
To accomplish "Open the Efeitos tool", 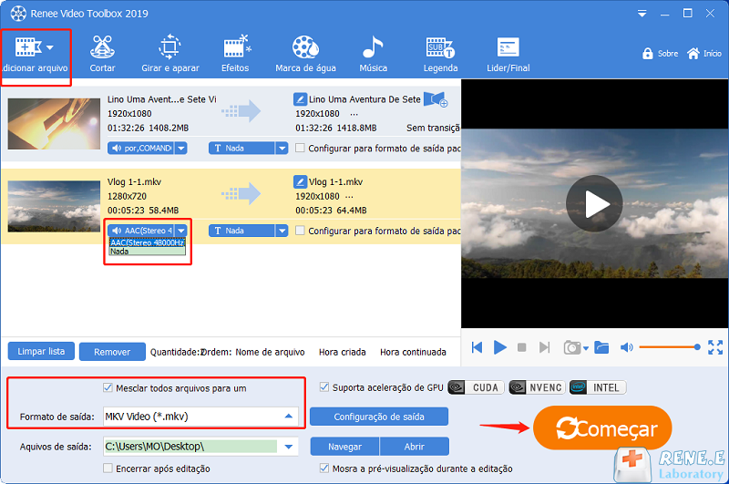I will coord(235,55).
